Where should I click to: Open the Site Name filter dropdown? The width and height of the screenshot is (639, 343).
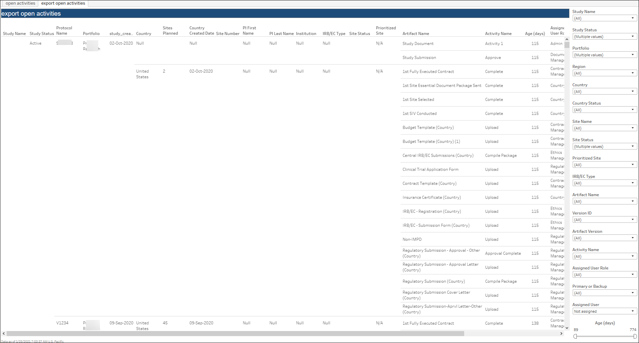605,128
